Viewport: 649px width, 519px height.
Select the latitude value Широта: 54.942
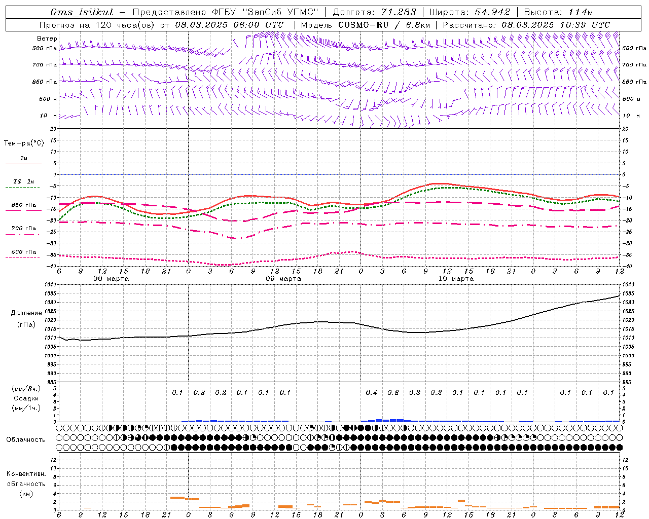coord(470,12)
